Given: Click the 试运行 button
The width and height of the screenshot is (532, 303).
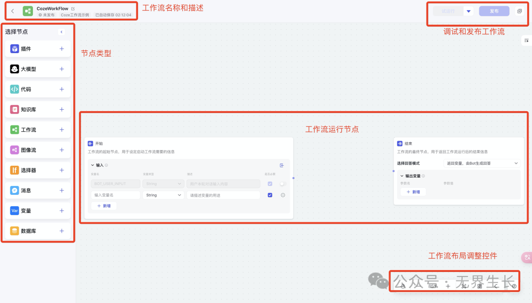Looking at the screenshot, I should pyautogui.click(x=448, y=11).
